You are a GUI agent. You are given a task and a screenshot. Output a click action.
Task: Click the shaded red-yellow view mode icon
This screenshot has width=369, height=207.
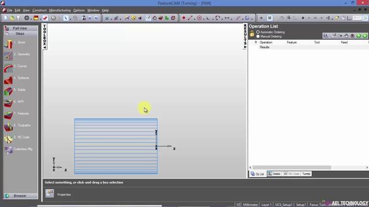click(36, 18)
